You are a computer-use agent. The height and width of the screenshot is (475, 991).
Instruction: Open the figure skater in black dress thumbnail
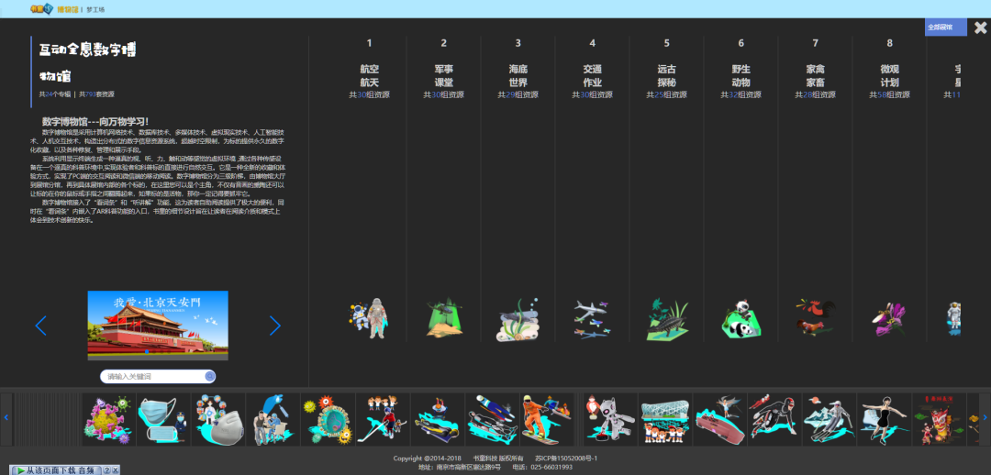(885, 419)
